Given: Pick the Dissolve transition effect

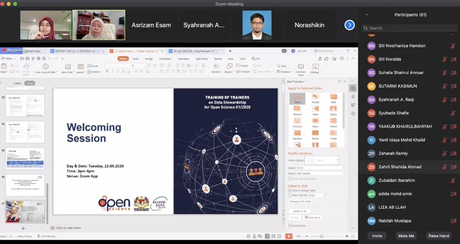Looking at the screenshot, I should (x=297, y=122).
